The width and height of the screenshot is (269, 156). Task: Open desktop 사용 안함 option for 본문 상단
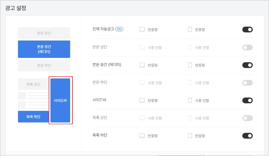tap(155, 47)
